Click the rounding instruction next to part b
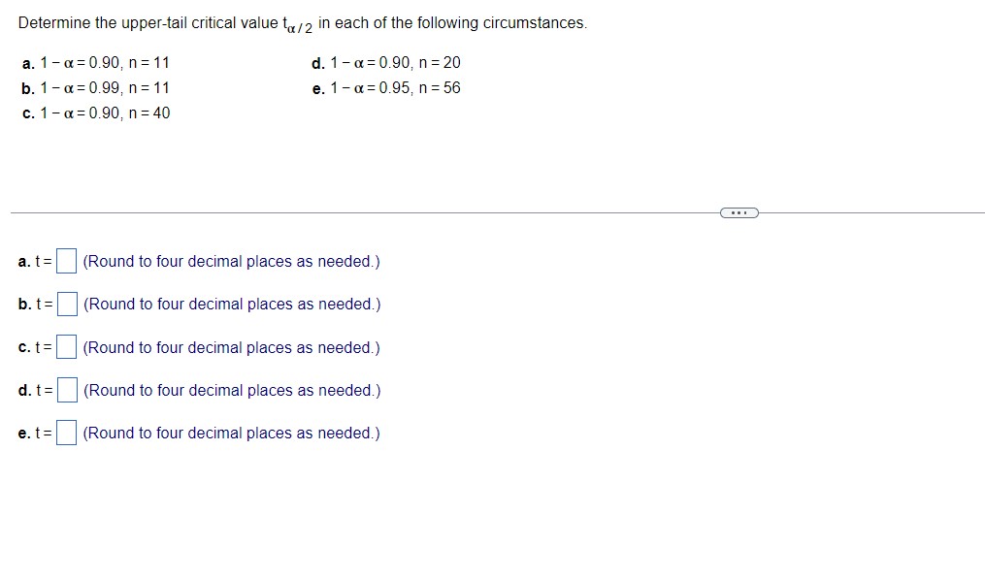Image resolution: width=985 pixels, height=579 pixels. pos(231,304)
